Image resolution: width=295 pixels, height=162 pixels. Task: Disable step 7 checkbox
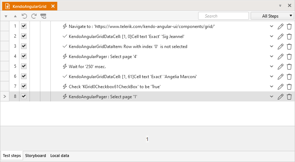[24, 86]
